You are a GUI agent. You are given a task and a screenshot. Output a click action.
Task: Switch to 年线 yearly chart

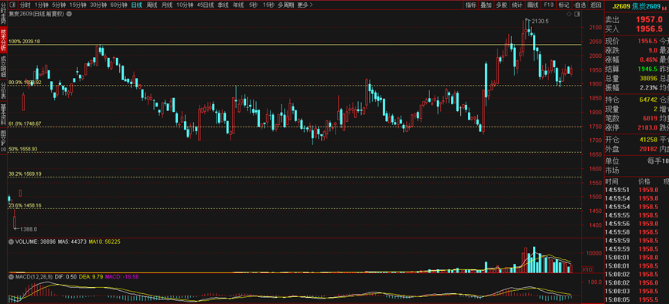pos(238,5)
